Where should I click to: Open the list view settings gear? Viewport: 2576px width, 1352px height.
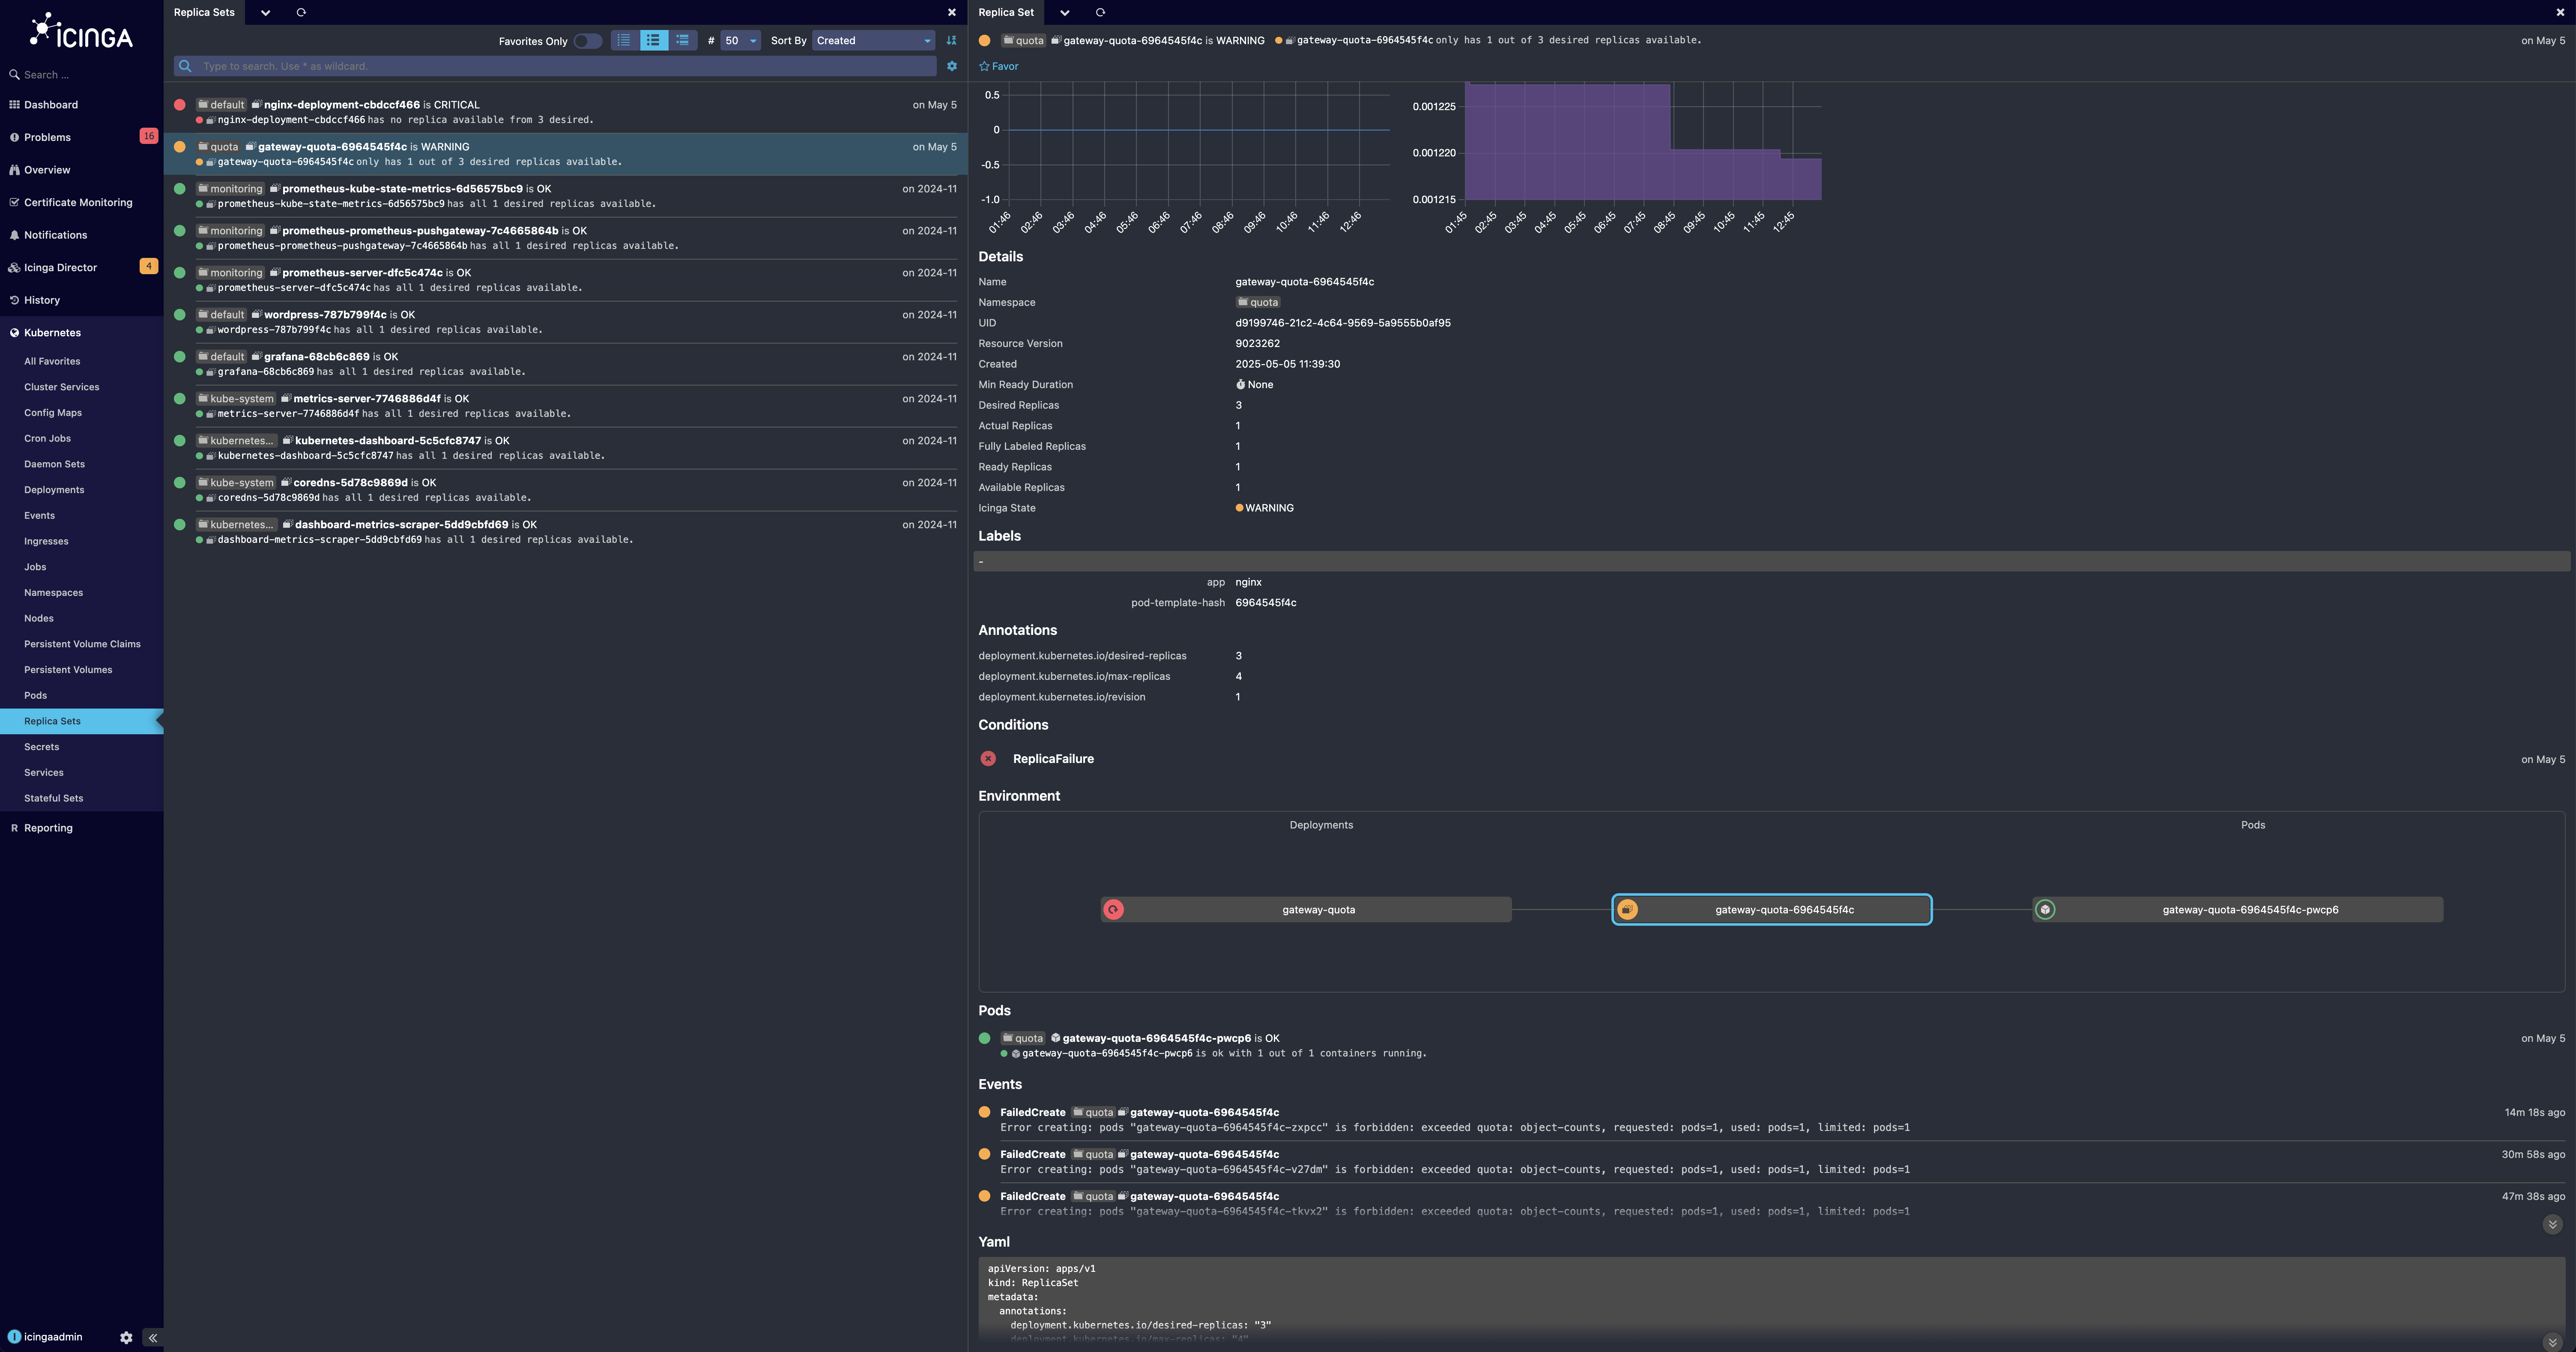coord(951,66)
